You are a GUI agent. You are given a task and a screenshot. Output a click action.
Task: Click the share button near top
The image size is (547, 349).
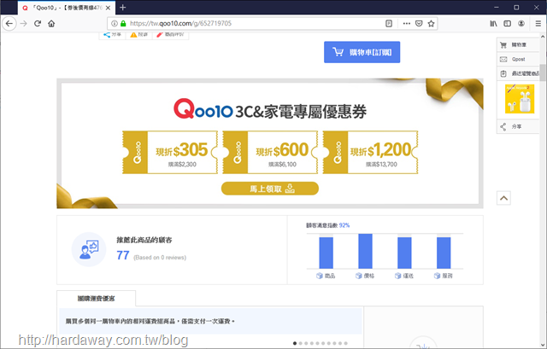[112, 34]
